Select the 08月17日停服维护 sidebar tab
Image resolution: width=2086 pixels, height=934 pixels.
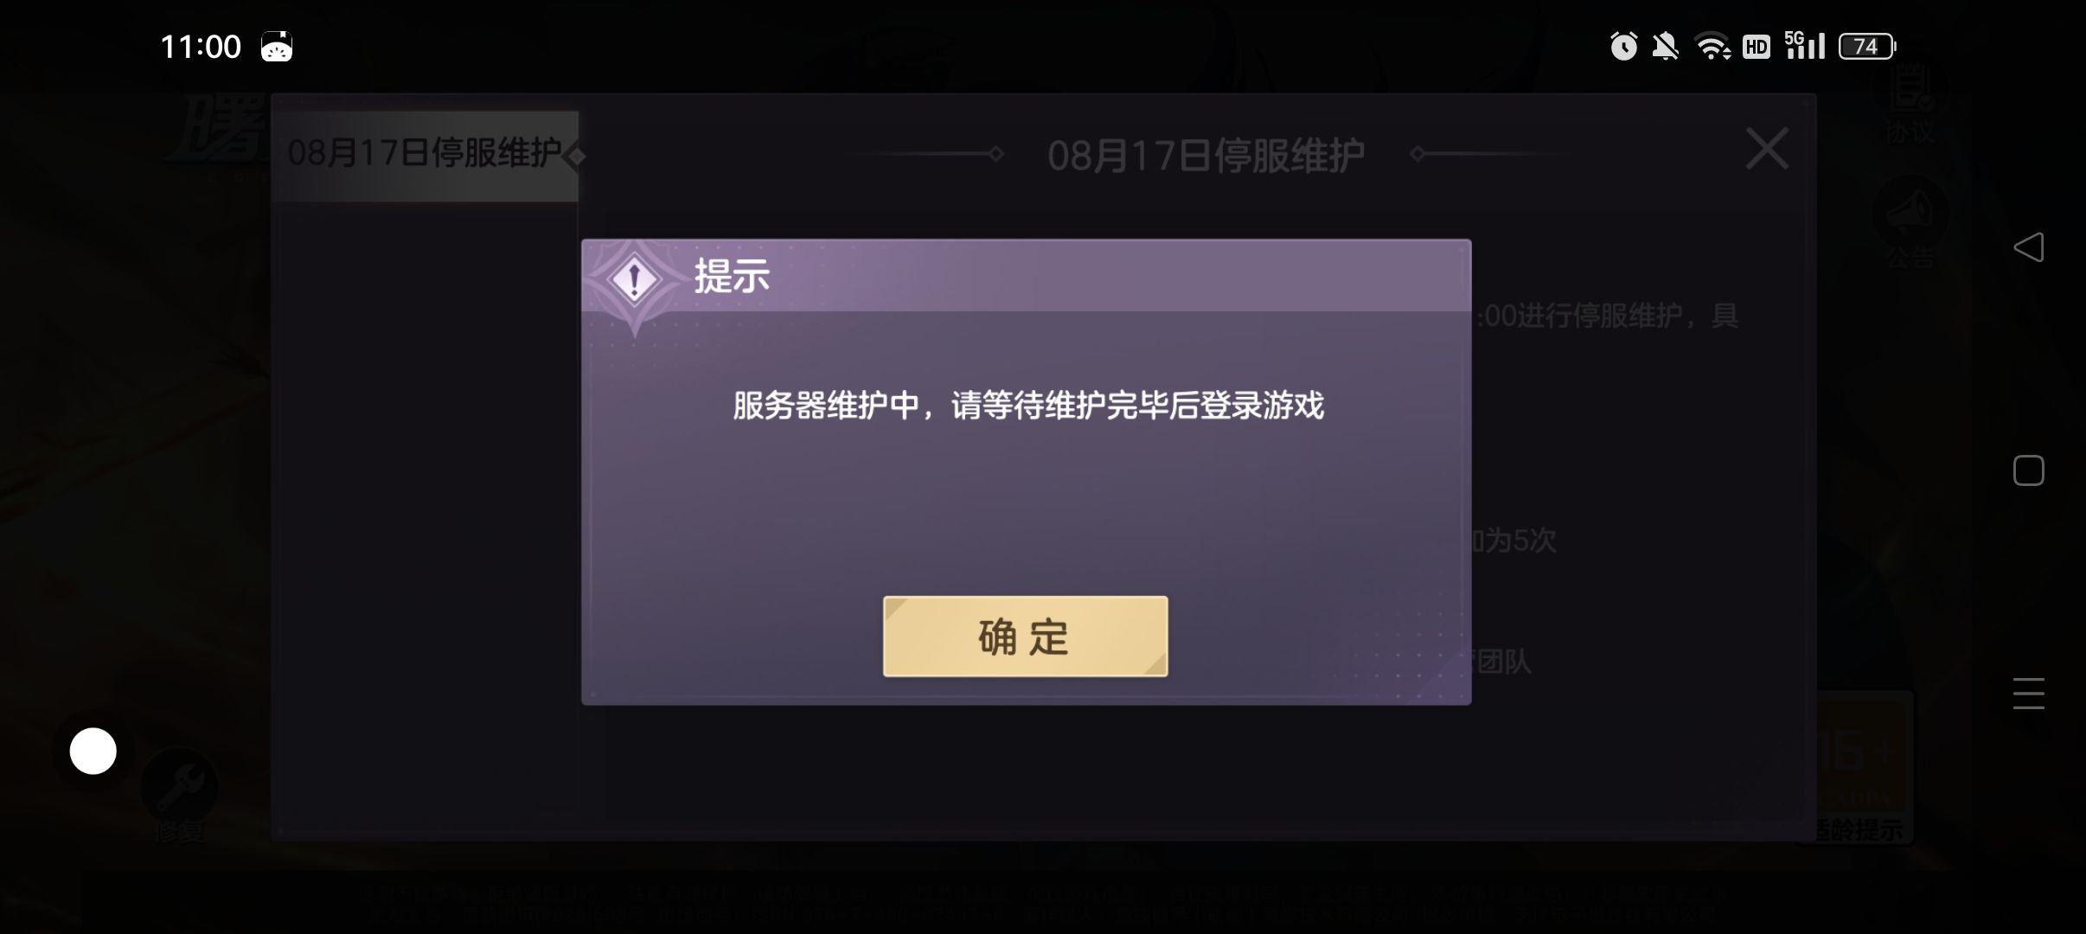point(425,156)
